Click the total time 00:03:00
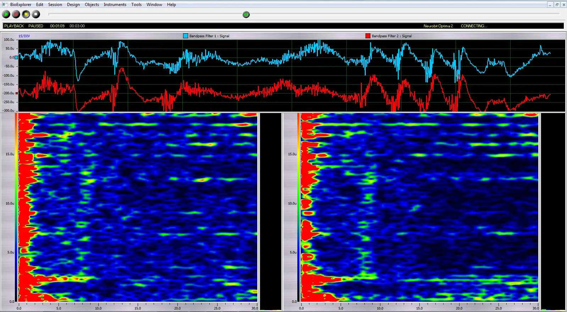This screenshot has width=567, height=312. [x=77, y=26]
